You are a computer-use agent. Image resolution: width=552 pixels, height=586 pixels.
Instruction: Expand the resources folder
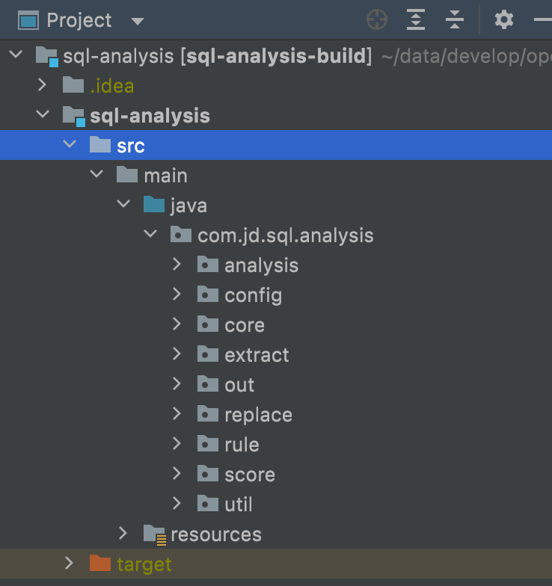click(x=123, y=534)
